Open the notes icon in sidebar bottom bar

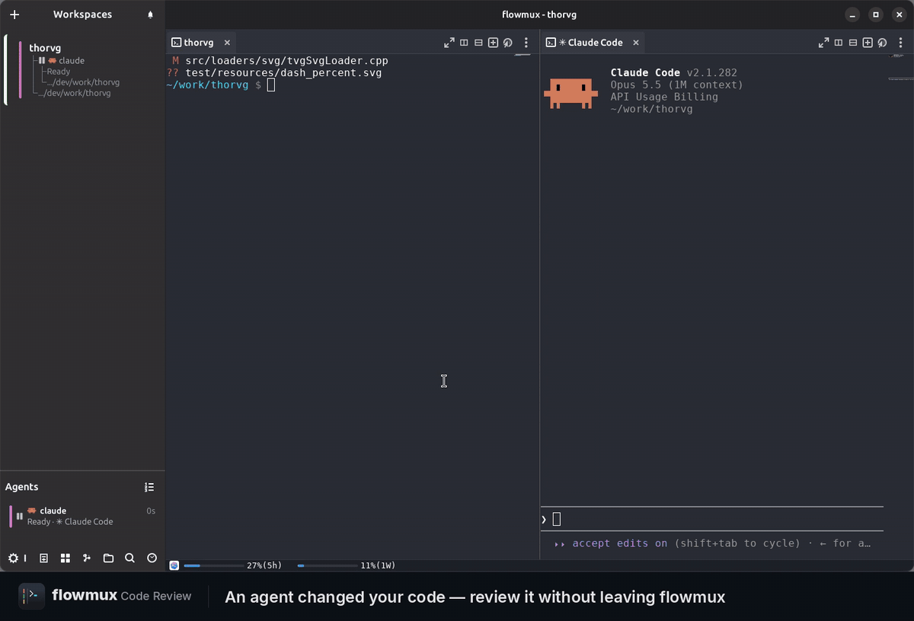pos(43,558)
